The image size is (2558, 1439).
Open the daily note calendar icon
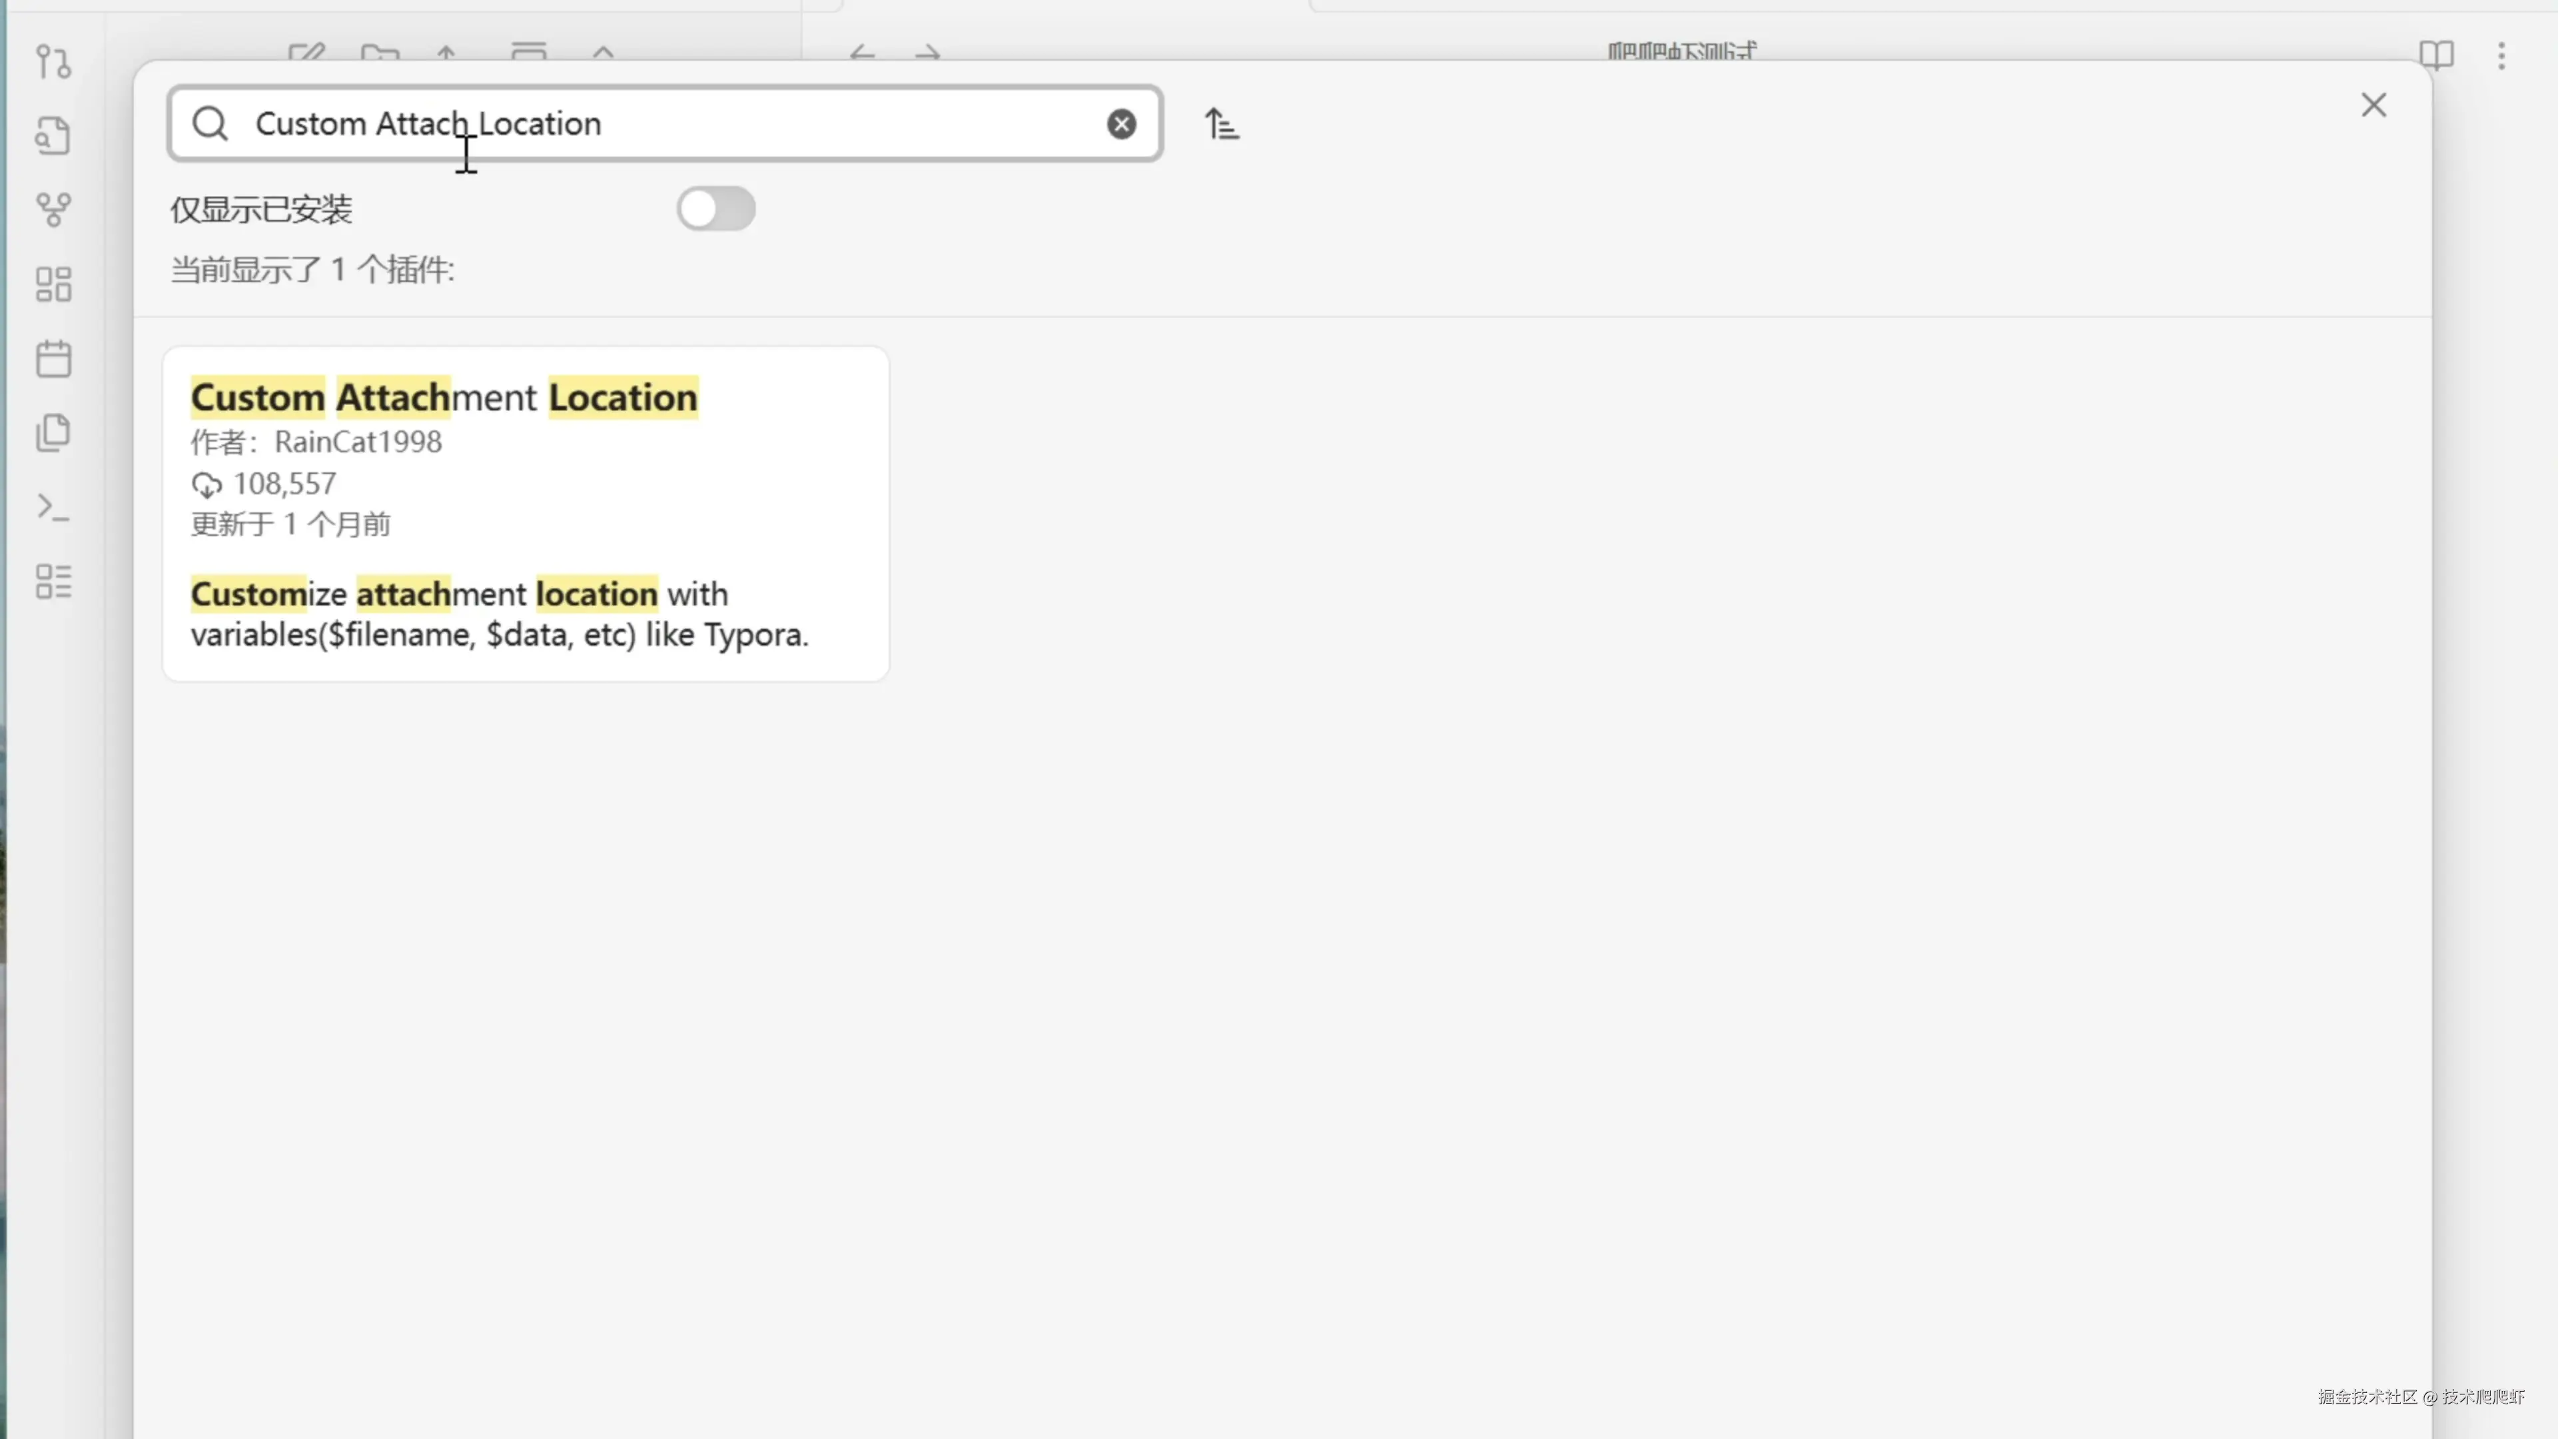[53, 358]
